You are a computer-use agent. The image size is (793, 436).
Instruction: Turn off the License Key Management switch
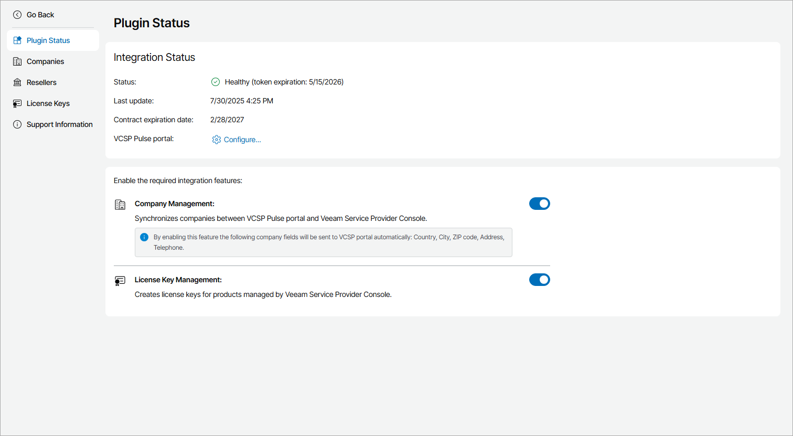539,280
